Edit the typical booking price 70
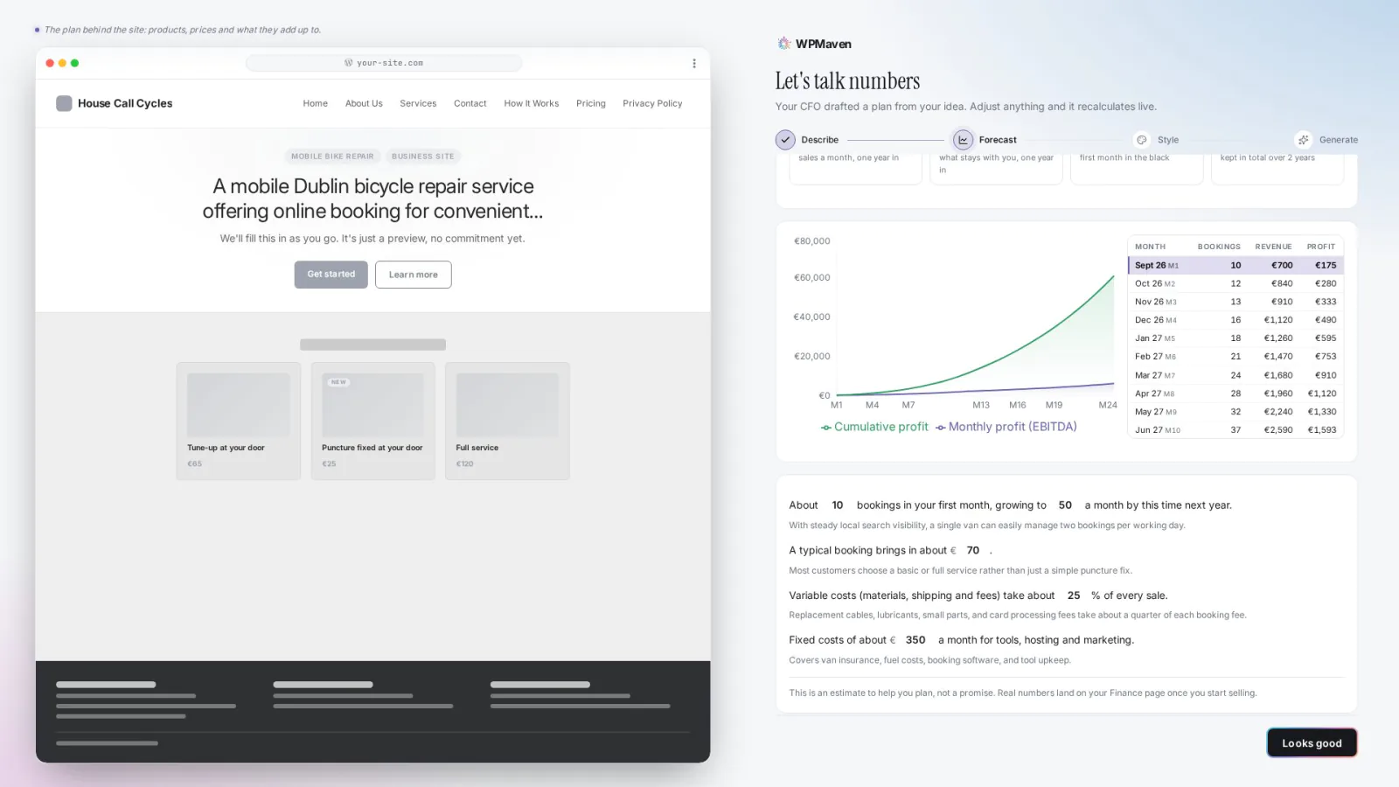1399x787 pixels. coord(973,551)
